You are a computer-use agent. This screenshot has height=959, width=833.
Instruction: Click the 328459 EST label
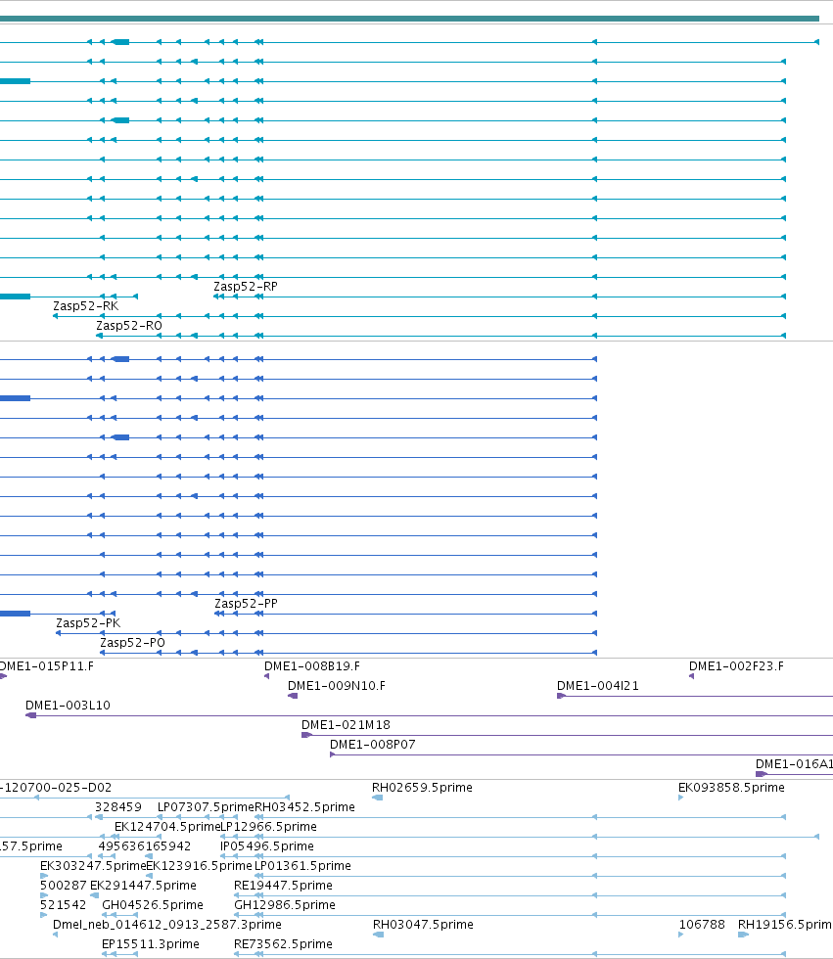coord(118,807)
